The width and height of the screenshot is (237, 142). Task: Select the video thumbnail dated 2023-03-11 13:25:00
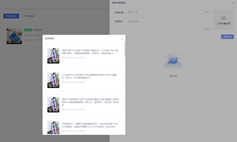(53, 128)
